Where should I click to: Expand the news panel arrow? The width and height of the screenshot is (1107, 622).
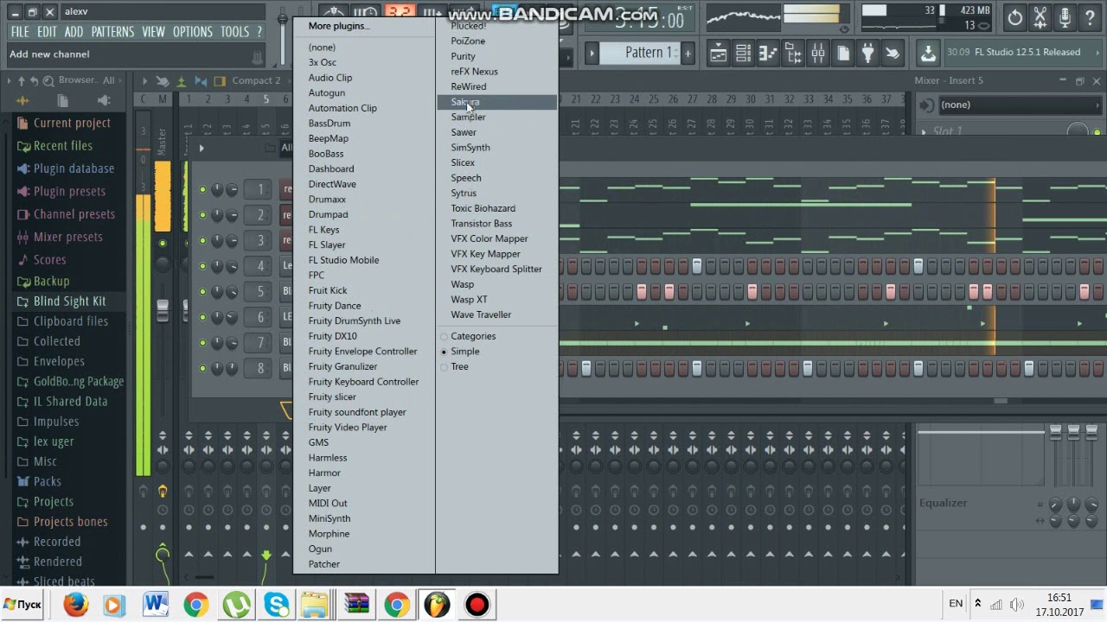[x=1090, y=53]
